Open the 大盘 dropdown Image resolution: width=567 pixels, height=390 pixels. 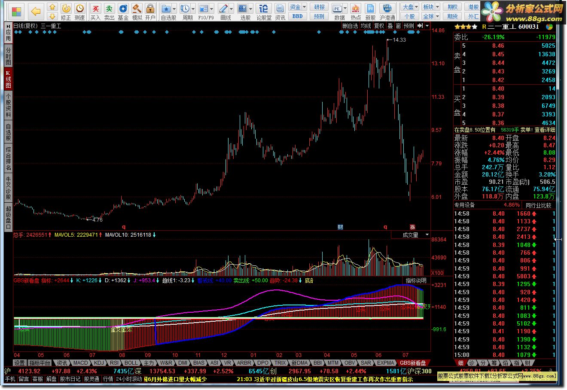pyautogui.click(x=409, y=7)
